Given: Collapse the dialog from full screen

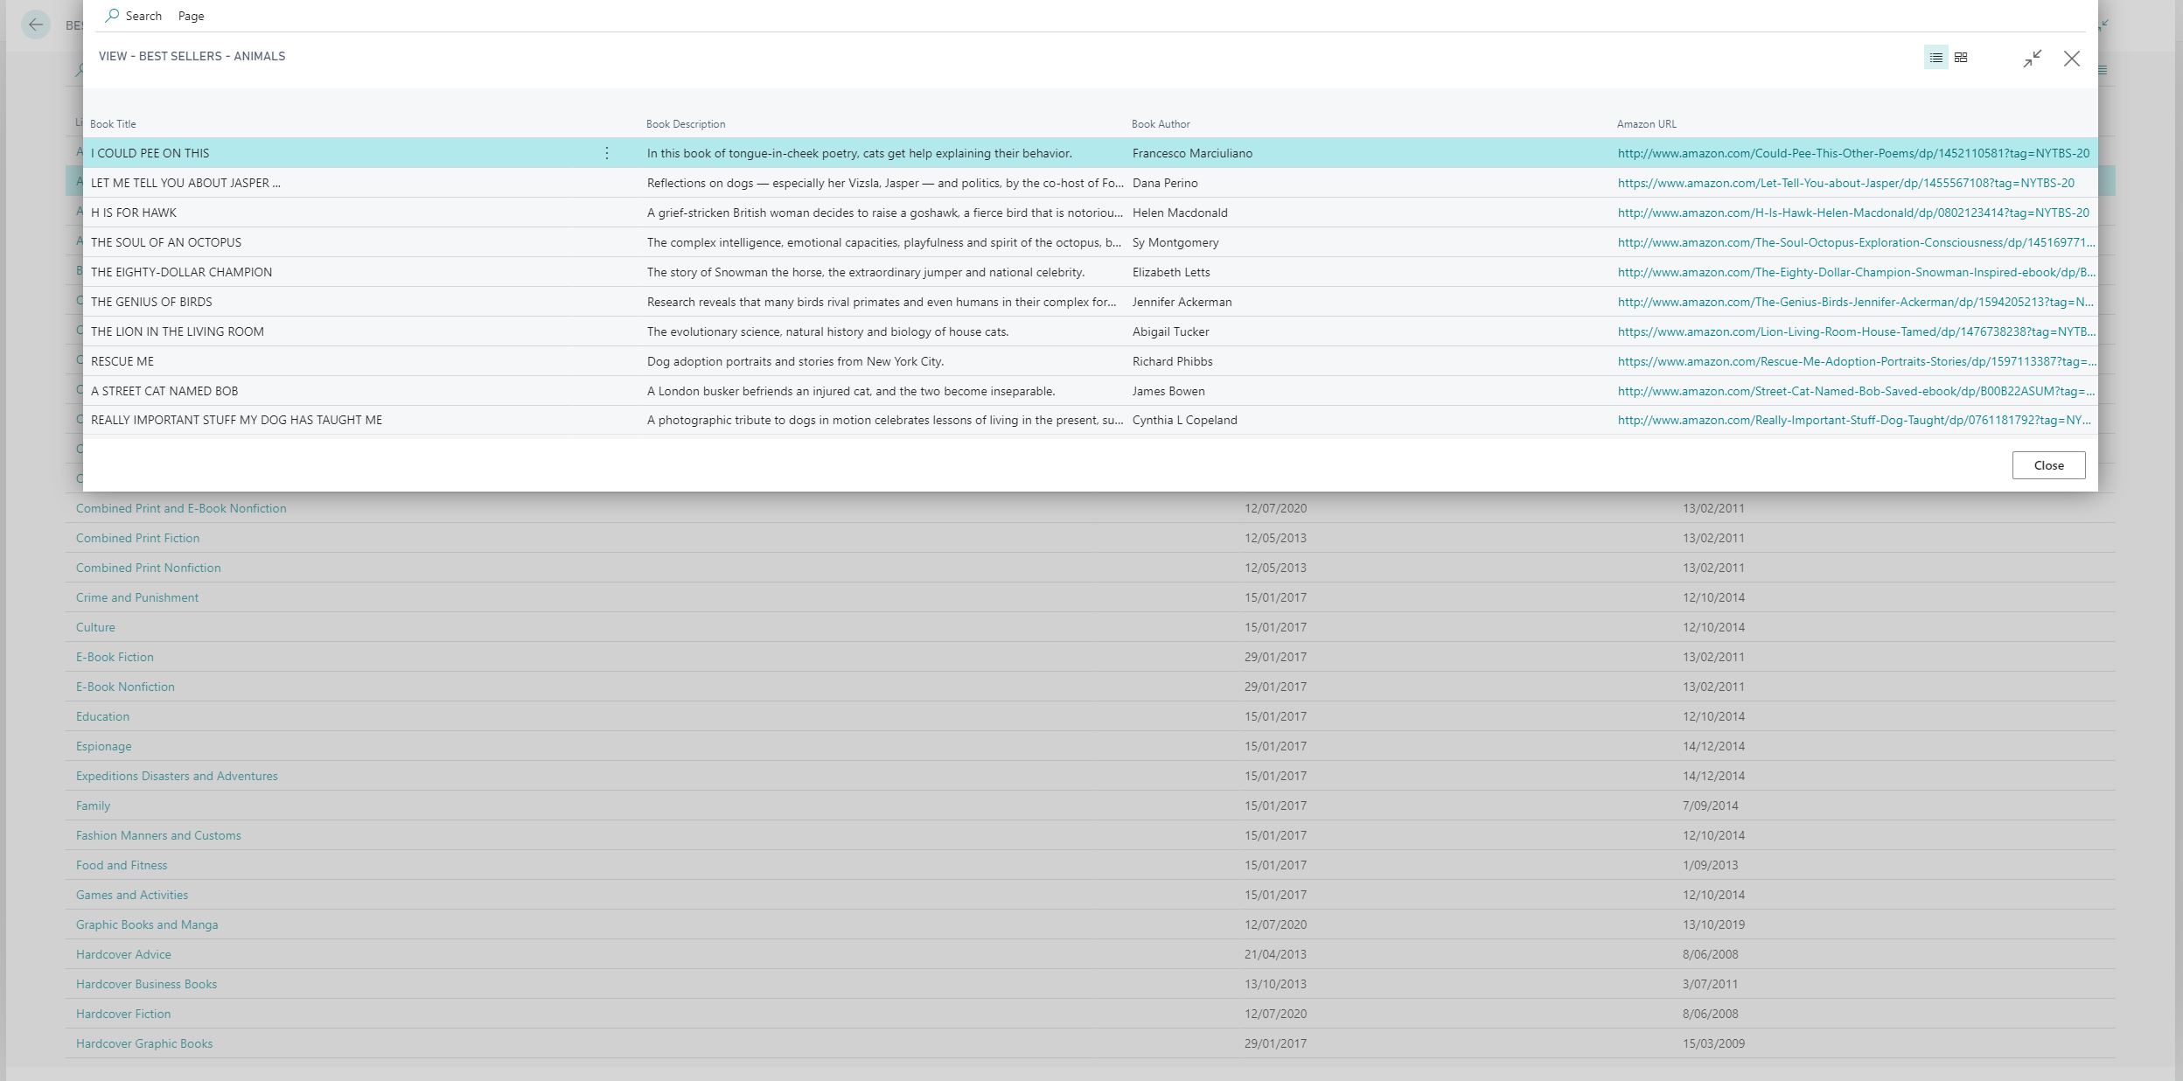Looking at the screenshot, I should click(2033, 59).
